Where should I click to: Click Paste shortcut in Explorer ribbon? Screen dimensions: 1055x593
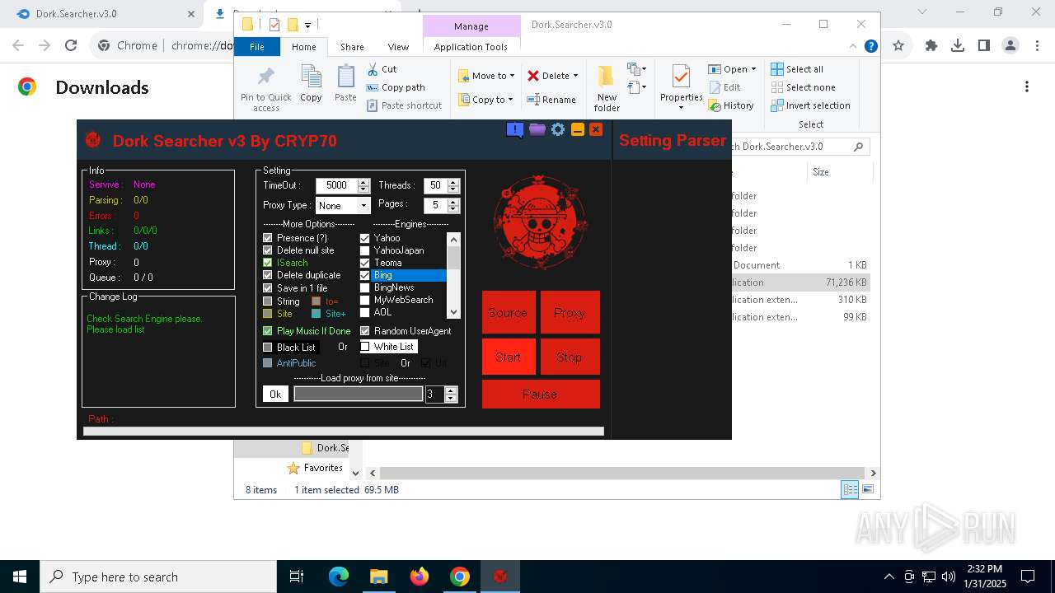click(405, 105)
